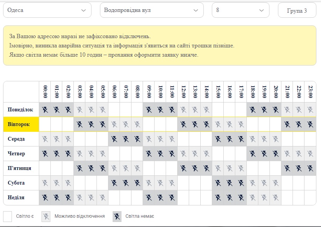Click Tuesday 03:00 no-power lightning icon

pyautogui.click(x=80, y=124)
